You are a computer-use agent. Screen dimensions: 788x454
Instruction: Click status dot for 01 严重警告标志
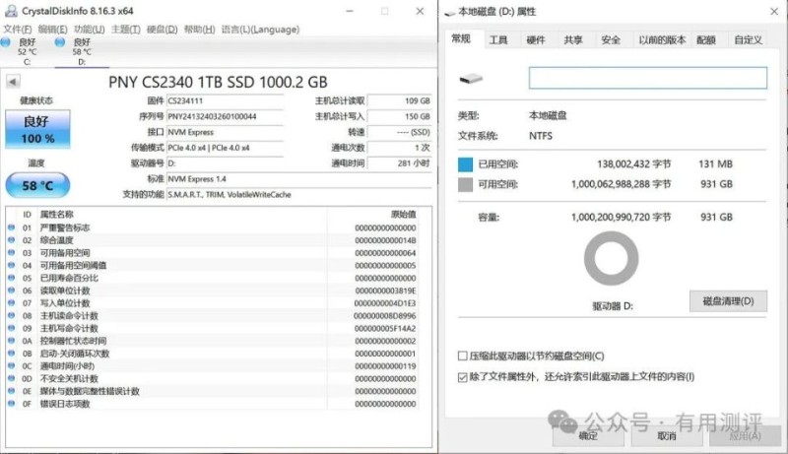11,227
